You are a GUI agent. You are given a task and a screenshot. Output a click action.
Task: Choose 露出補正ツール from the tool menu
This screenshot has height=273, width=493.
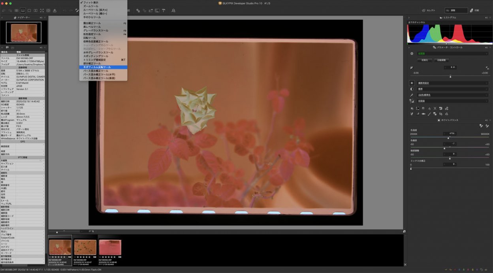pyautogui.click(x=92, y=23)
